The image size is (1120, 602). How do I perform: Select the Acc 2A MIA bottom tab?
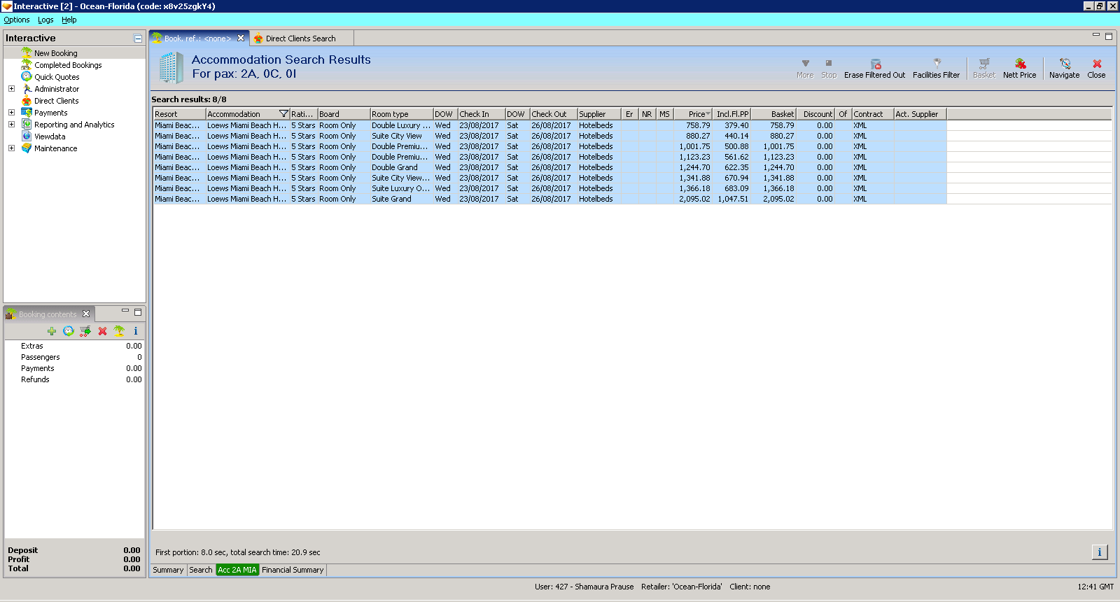tap(237, 570)
